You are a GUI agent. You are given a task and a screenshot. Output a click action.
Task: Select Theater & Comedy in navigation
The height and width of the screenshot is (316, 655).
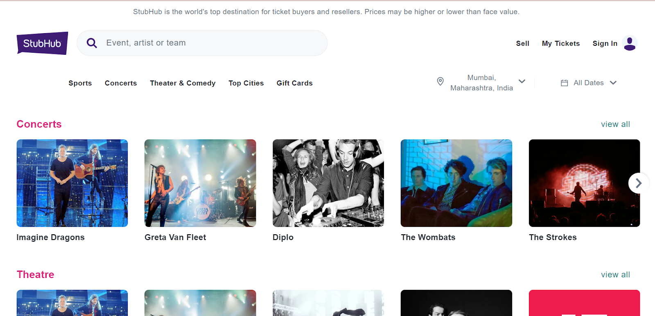coord(183,83)
